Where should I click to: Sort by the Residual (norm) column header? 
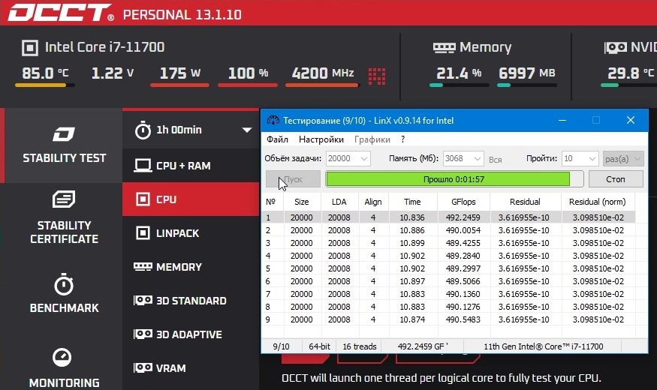tap(598, 202)
